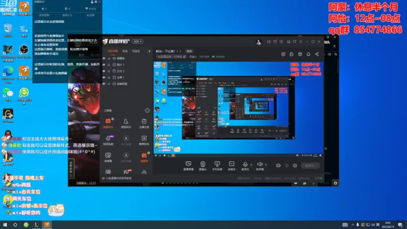Screen dimensions: 407x229
Task: Hide the 图片 1 source with its eye icon
Action: pyautogui.click(x=104, y=65)
